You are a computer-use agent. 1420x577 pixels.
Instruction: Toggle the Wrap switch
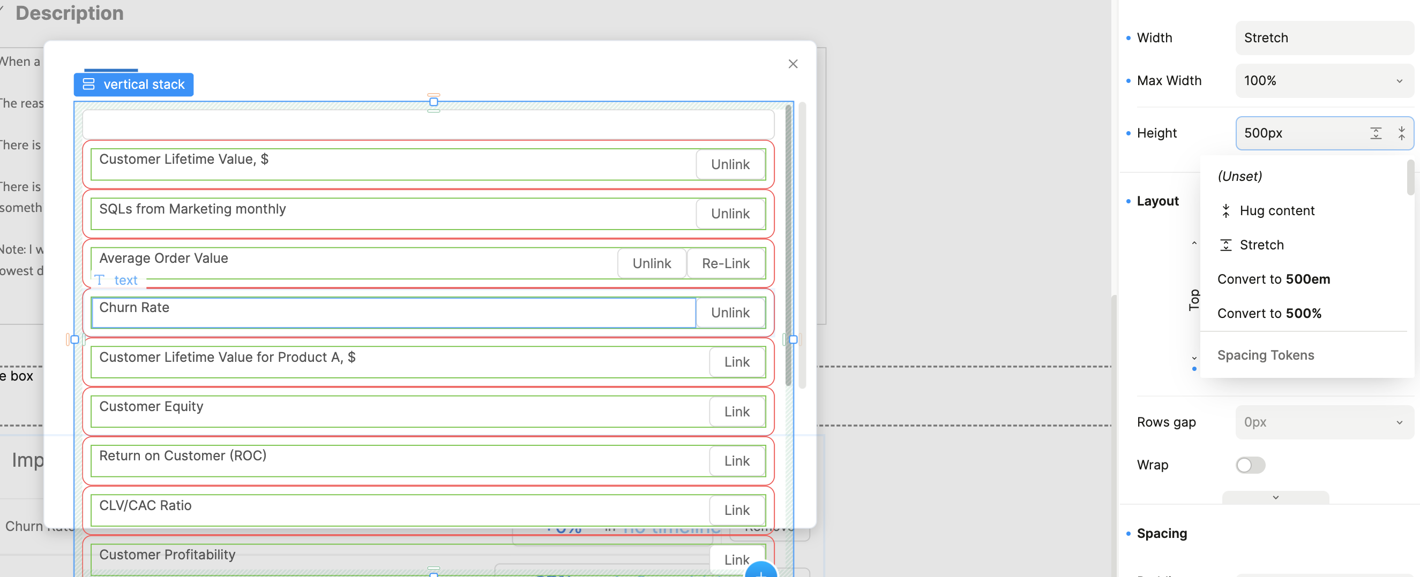click(x=1250, y=465)
